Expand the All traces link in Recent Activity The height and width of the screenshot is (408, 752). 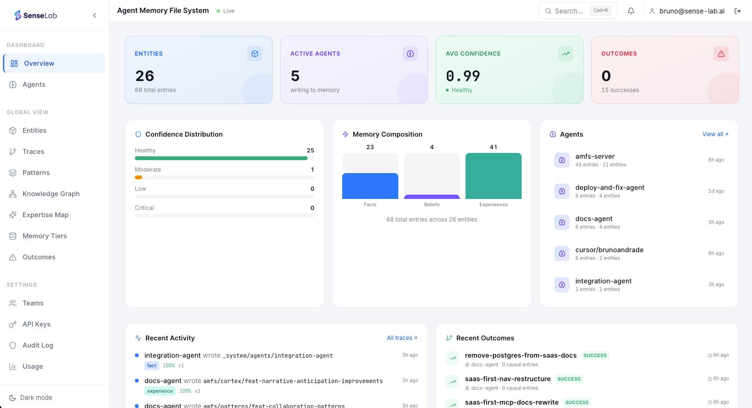[x=402, y=338]
